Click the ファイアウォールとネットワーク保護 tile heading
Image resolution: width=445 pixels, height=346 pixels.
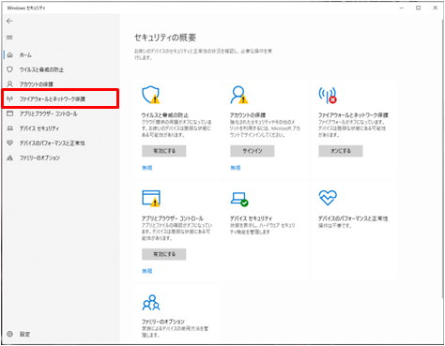point(353,115)
